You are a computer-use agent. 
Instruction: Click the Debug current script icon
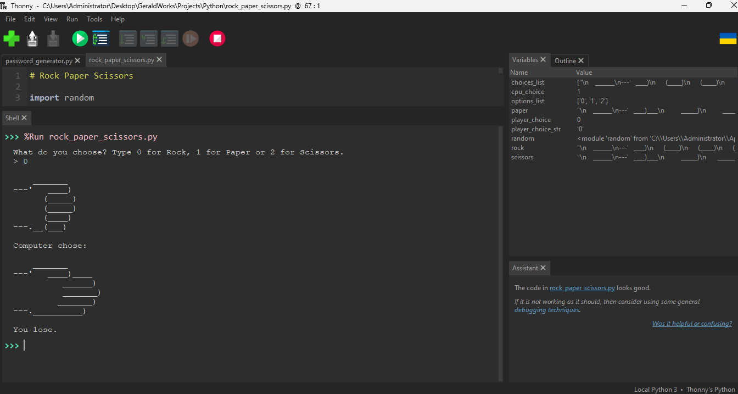101,38
